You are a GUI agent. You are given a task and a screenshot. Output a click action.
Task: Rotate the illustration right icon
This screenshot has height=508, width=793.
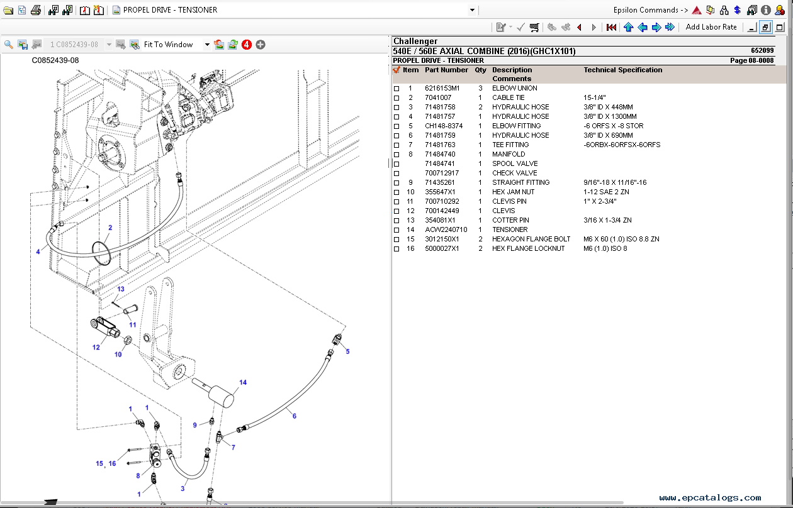[x=233, y=44]
